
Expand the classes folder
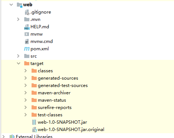[26, 71]
